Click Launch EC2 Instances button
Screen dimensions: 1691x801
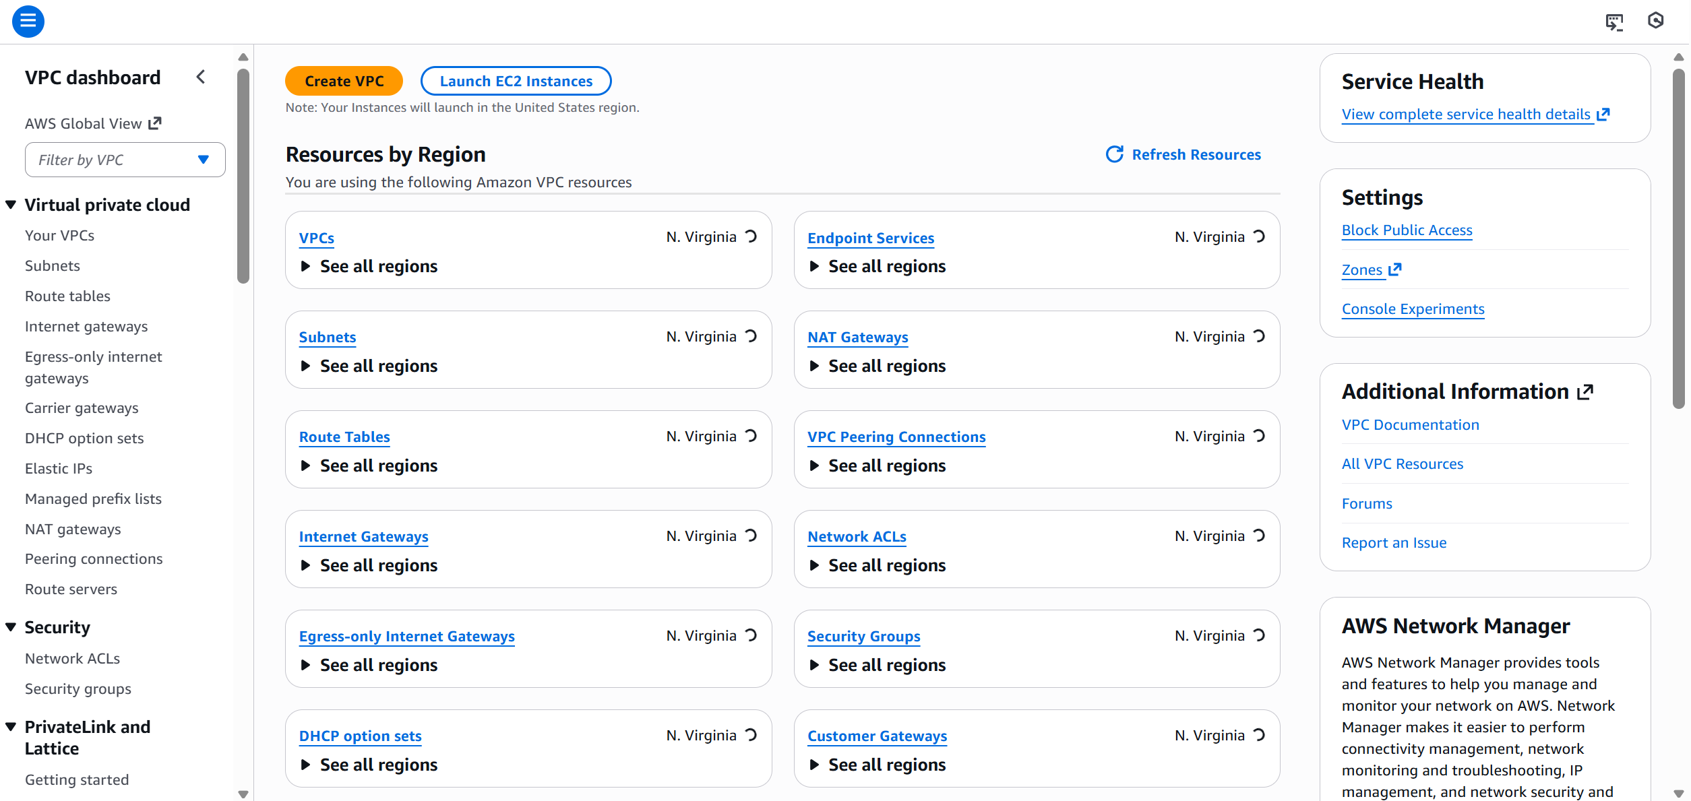pyautogui.click(x=516, y=81)
